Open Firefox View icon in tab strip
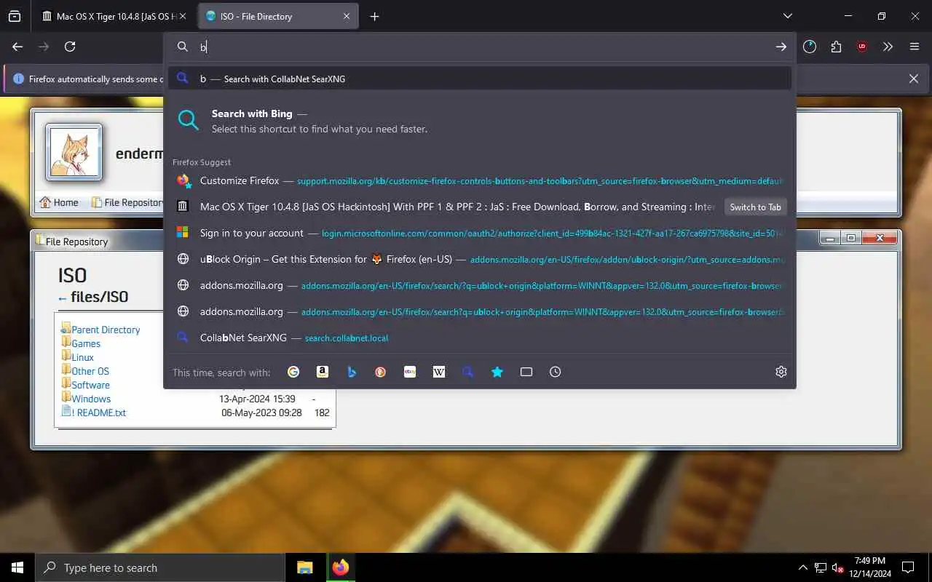The width and height of the screenshot is (932, 582). click(x=15, y=16)
